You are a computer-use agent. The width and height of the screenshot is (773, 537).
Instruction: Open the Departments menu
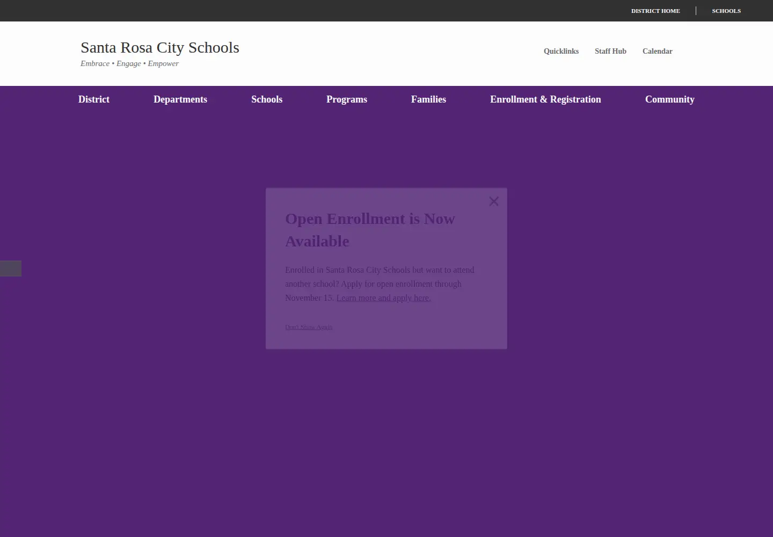[x=180, y=99]
